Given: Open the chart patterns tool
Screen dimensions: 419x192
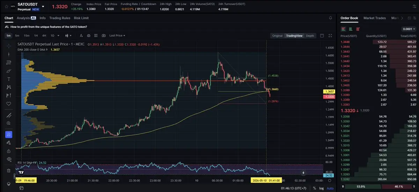Looking at the screenshot, I should pyautogui.click(x=9, y=87).
